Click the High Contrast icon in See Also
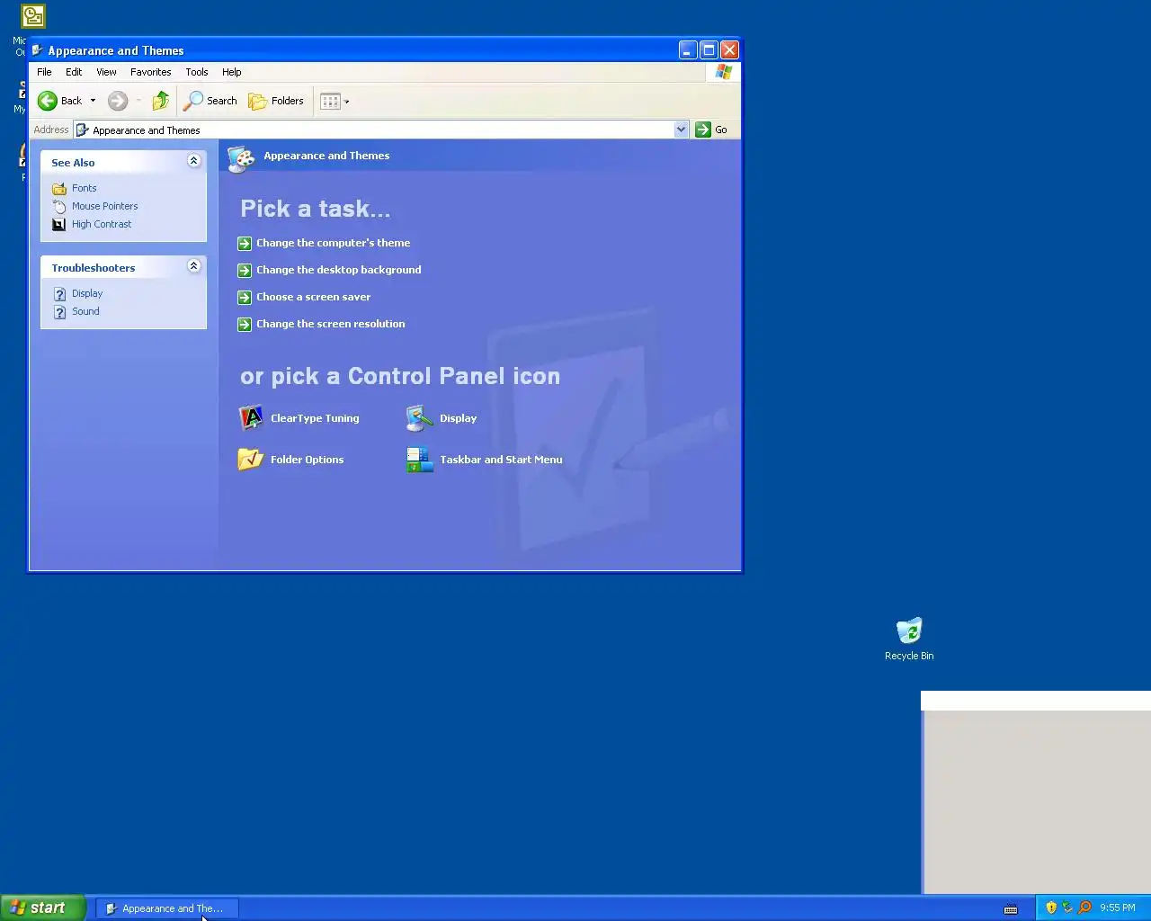The image size is (1151, 921). pyautogui.click(x=59, y=224)
